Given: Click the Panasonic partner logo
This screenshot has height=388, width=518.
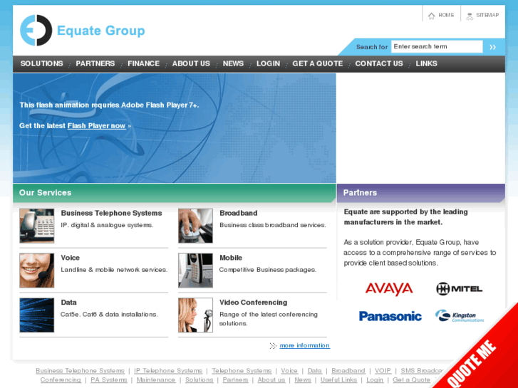Looking at the screenshot, I should point(390,316).
